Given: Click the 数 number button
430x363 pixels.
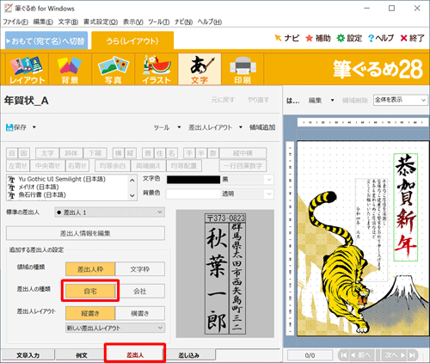Looking at the screenshot, I should click(213, 153).
